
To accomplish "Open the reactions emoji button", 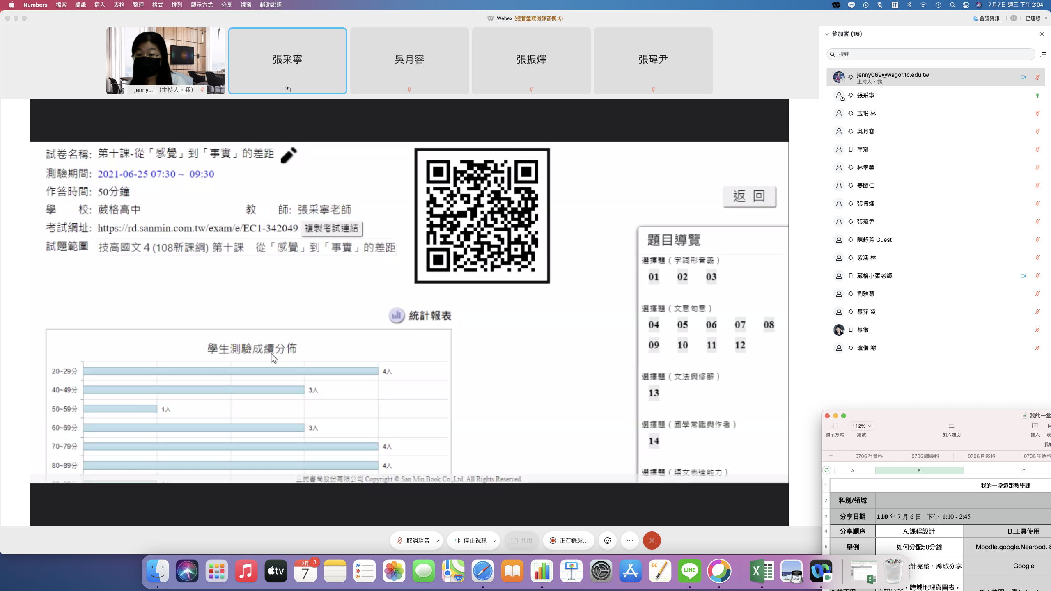I will click(608, 541).
